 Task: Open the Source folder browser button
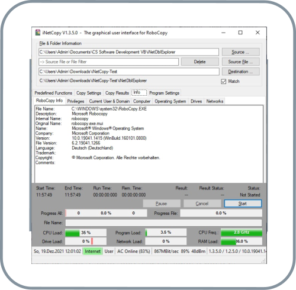(x=240, y=52)
